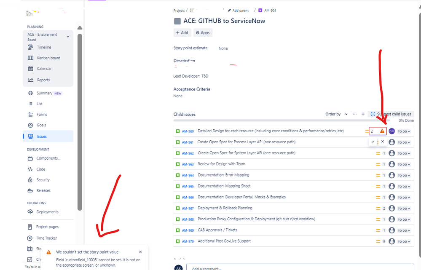421x270 pixels.
Task: Open the Order by dropdown
Action: pos(336,114)
